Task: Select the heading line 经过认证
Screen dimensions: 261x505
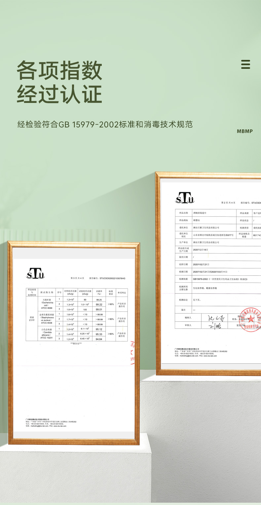Action: 59,94
